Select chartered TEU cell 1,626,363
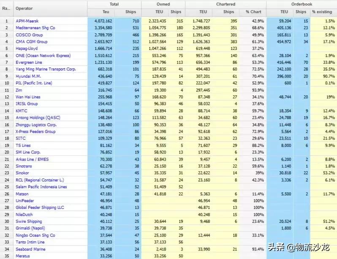 pos(201,42)
